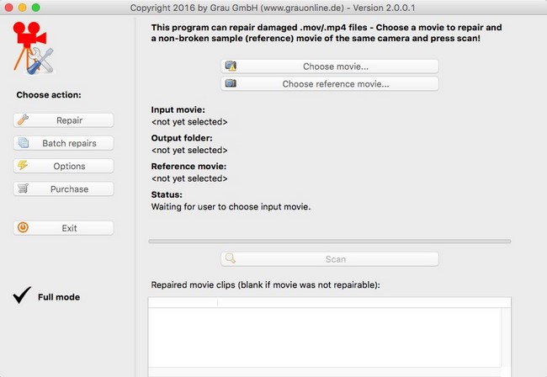Click the scan progress bar
This screenshot has height=377, width=547.
click(x=329, y=242)
